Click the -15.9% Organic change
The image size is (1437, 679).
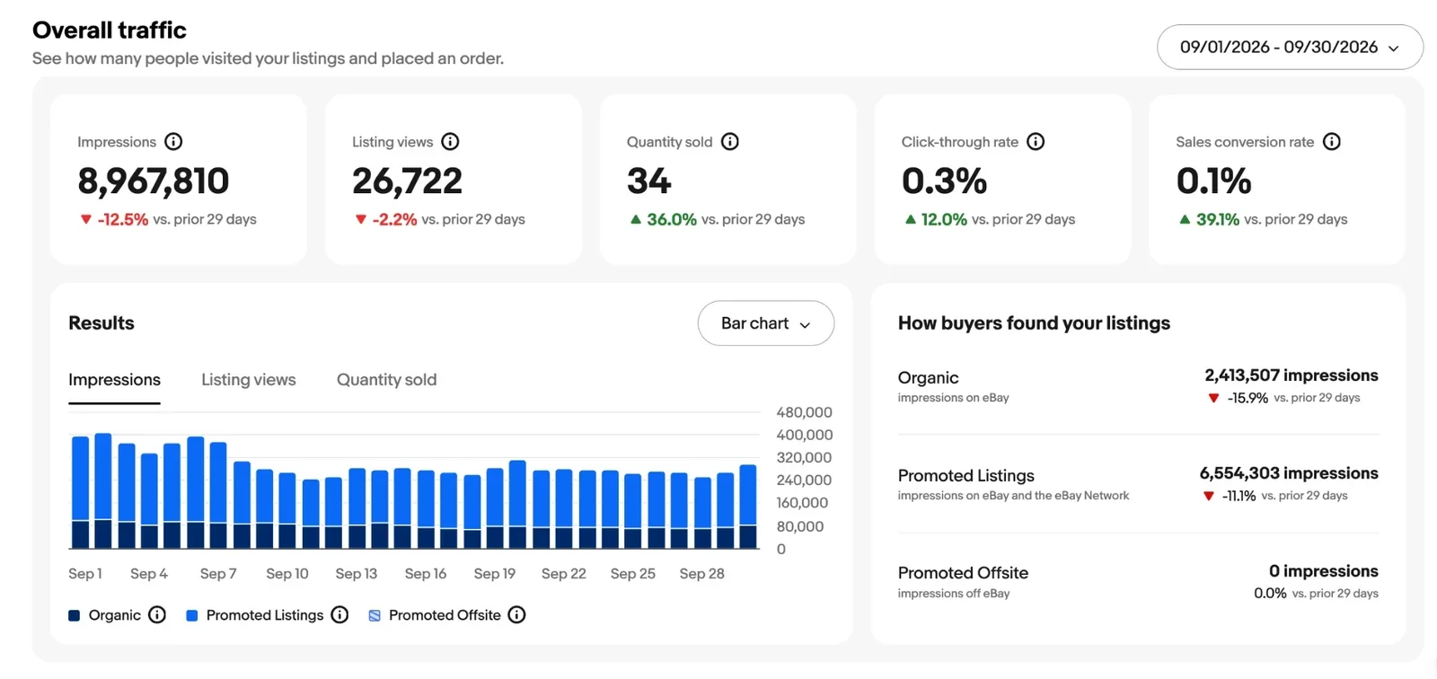1247,398
